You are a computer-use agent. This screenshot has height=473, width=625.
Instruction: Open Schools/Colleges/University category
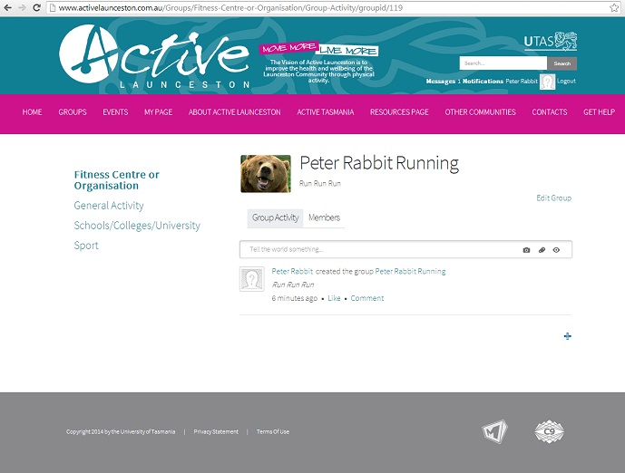coord(137,226)
